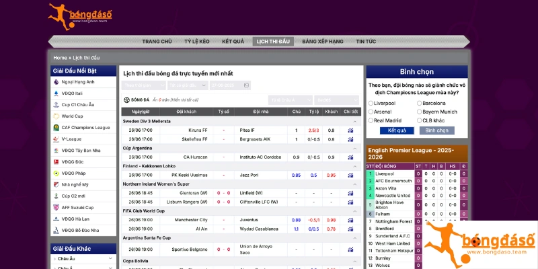The height and width of the screenshot is (269, 538).
Task: Select the Liverpool radio option
Action: [371, 104]
